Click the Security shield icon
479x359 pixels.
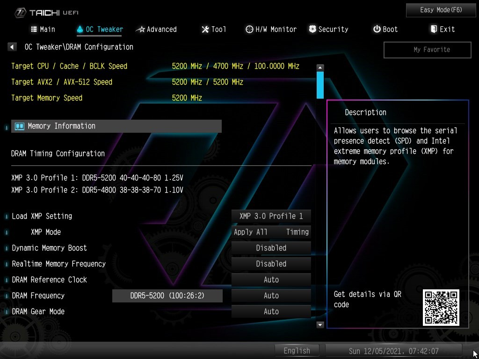312,29
